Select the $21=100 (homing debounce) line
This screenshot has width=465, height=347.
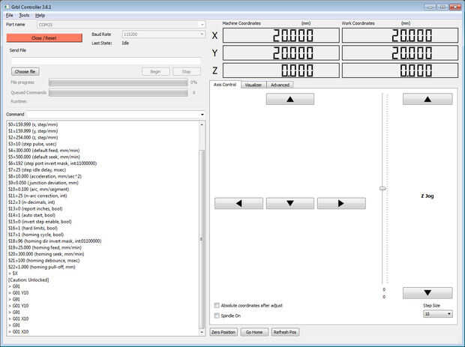tap(44, 261)
